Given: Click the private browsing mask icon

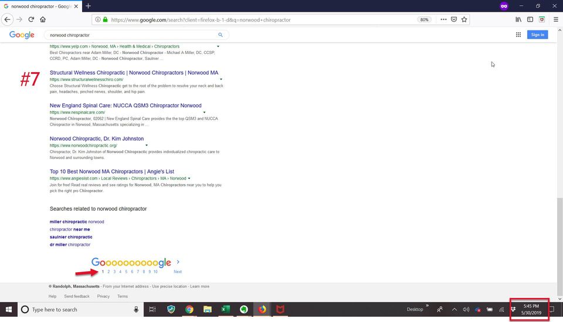Looking at the screenshot, I should [x=504, y=6].
